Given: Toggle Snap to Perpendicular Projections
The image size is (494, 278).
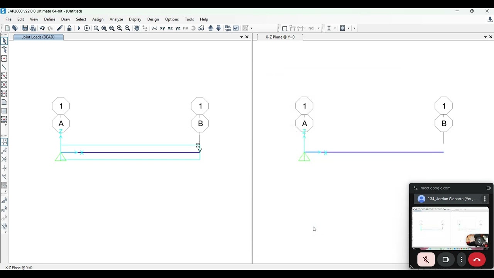Looking at the screenshot, I should [4, 168].
